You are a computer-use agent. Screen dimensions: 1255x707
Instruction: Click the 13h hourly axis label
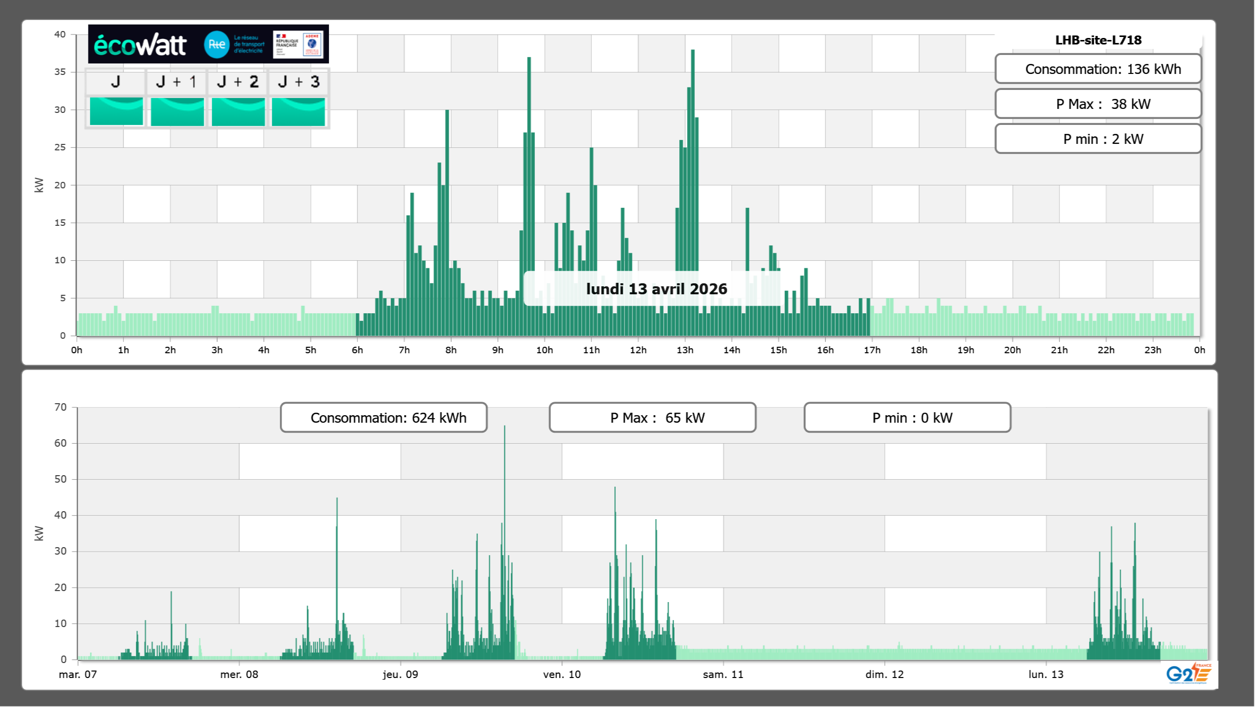[x=685, y=350]
